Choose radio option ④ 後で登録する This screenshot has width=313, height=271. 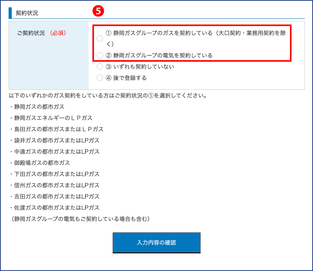[100, 78]
